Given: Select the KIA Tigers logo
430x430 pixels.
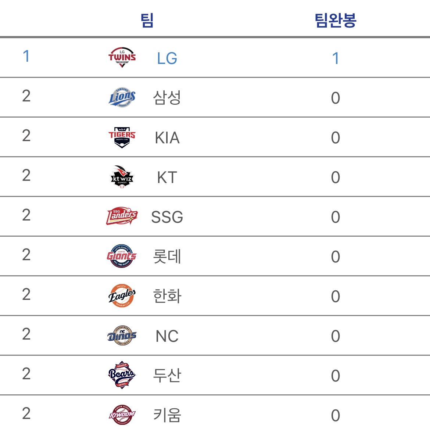Looking at the screenshot, I should 122,137.
